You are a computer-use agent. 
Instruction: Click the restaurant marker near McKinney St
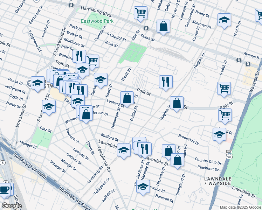pyautogui.click(x=79, y=56)
